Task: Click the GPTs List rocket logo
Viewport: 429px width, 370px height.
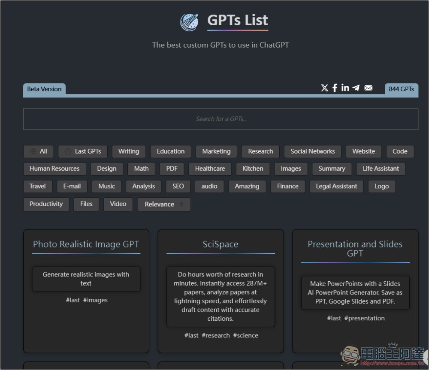Action: pos(189,21)
